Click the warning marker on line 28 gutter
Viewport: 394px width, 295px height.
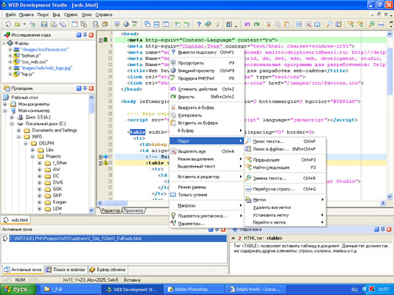[105, 163]
